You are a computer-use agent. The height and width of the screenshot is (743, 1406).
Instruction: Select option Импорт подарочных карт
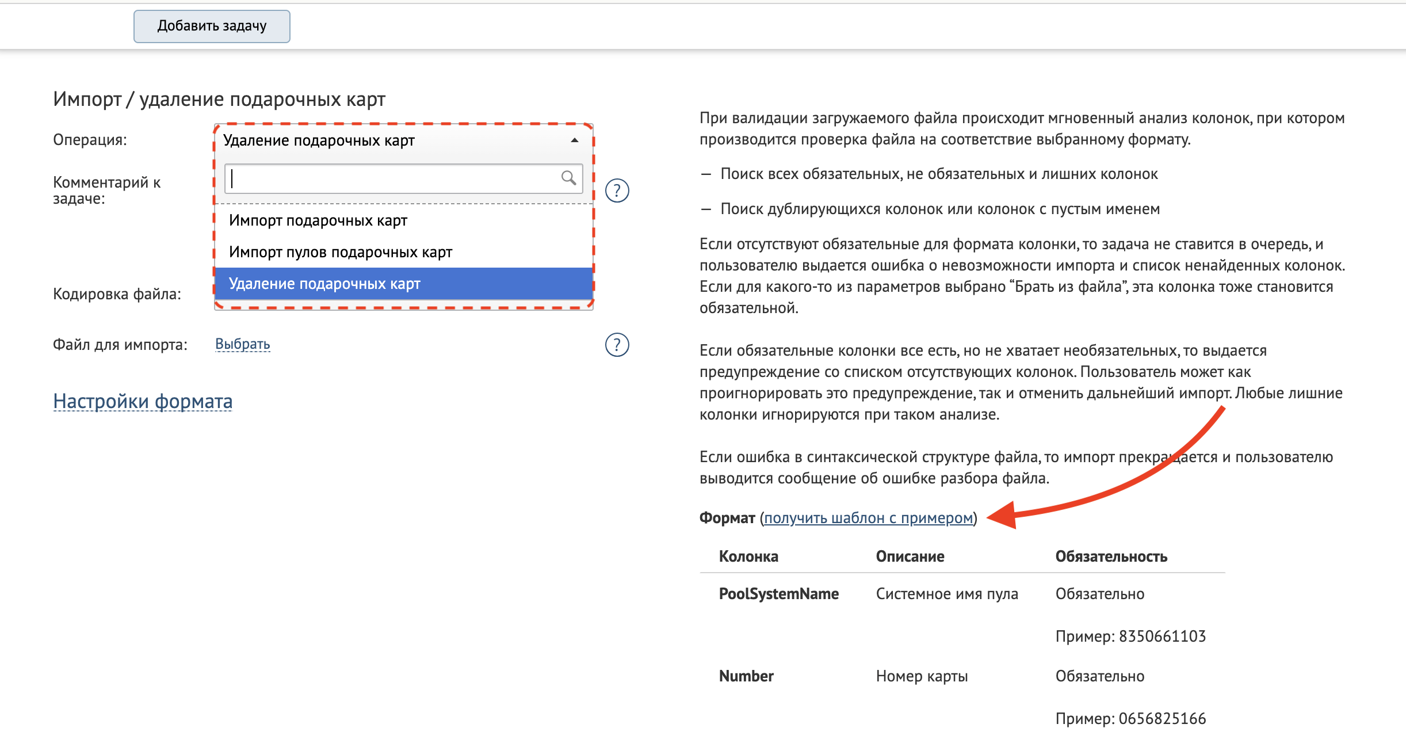point(318,220)
